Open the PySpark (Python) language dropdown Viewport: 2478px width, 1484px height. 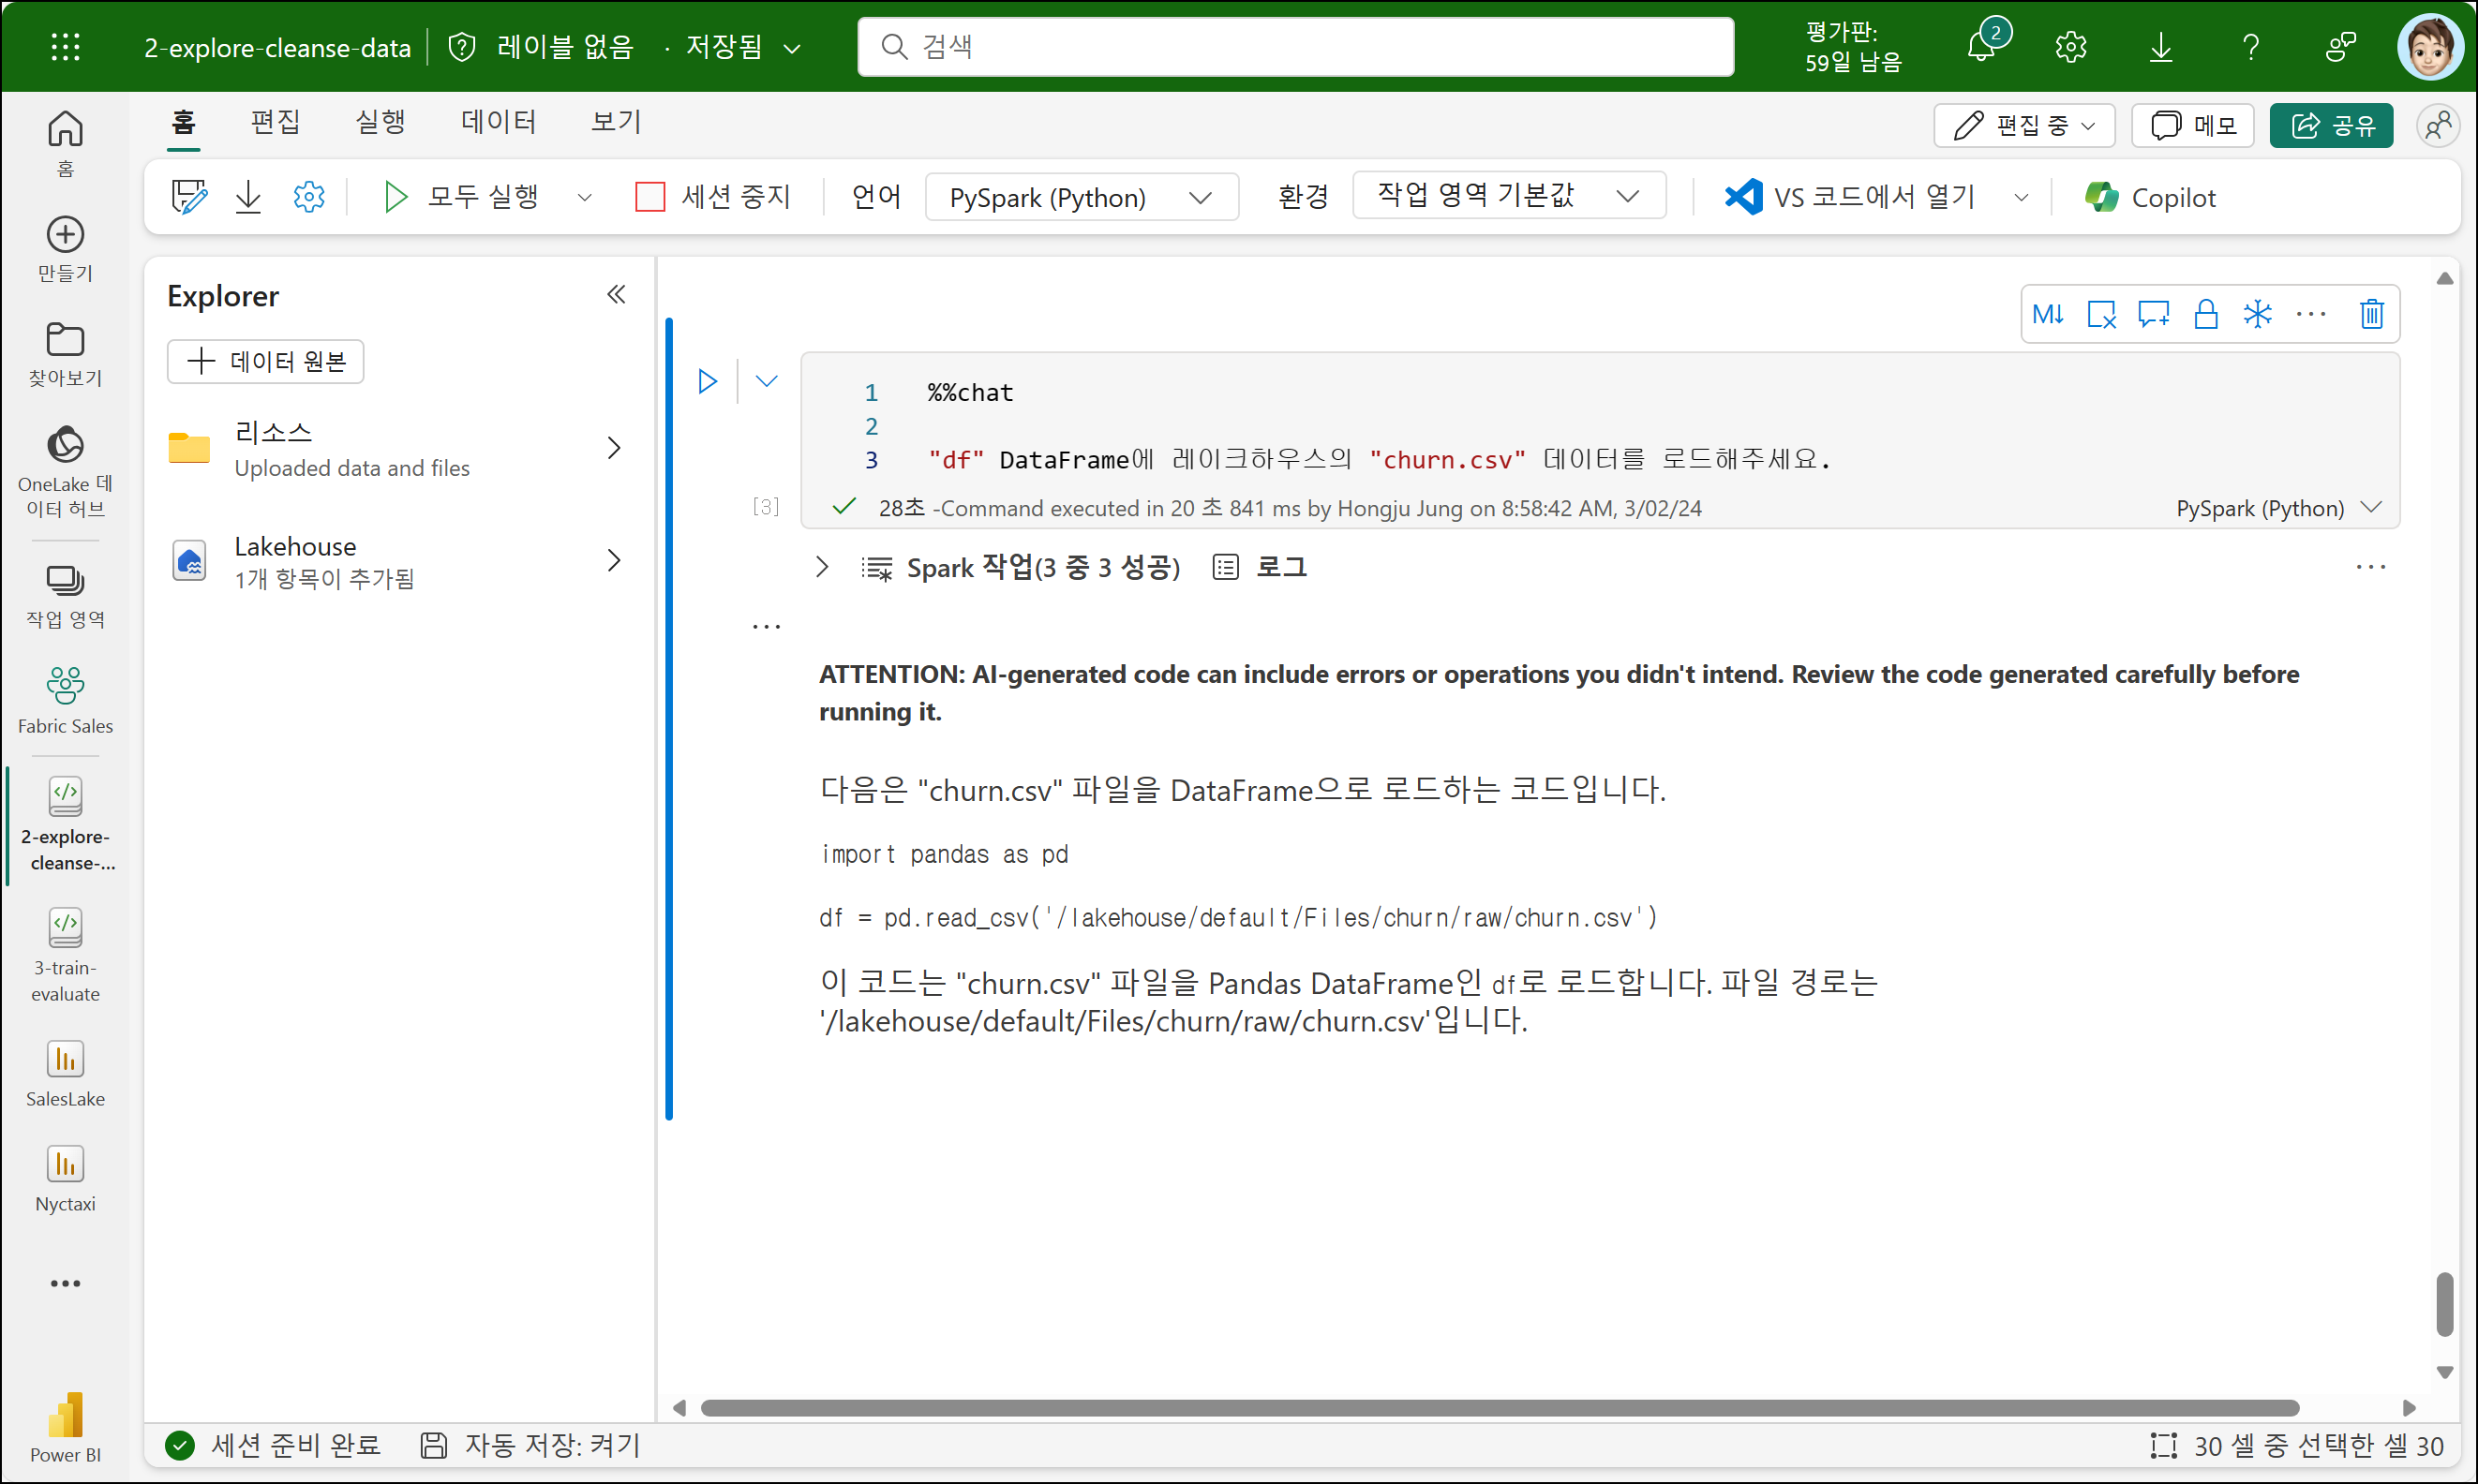pos(1081,197)
